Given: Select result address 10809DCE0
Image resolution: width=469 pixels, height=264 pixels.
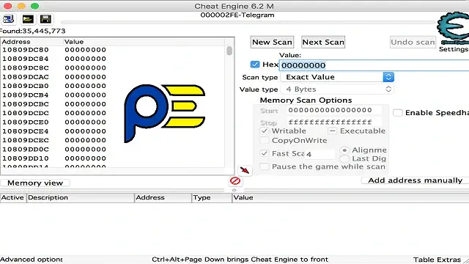Looking at the screenshot, I should [26, 122].
